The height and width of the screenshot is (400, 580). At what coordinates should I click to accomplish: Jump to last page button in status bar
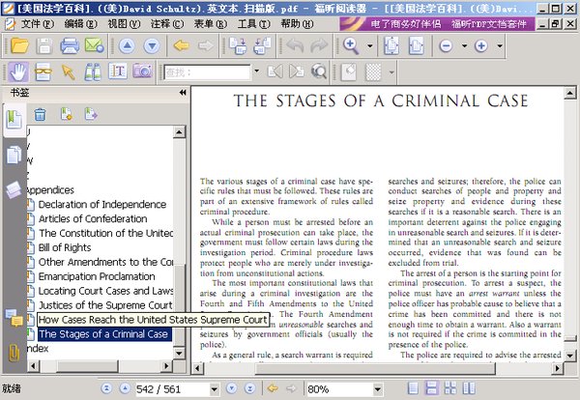(x=250, y=388)
